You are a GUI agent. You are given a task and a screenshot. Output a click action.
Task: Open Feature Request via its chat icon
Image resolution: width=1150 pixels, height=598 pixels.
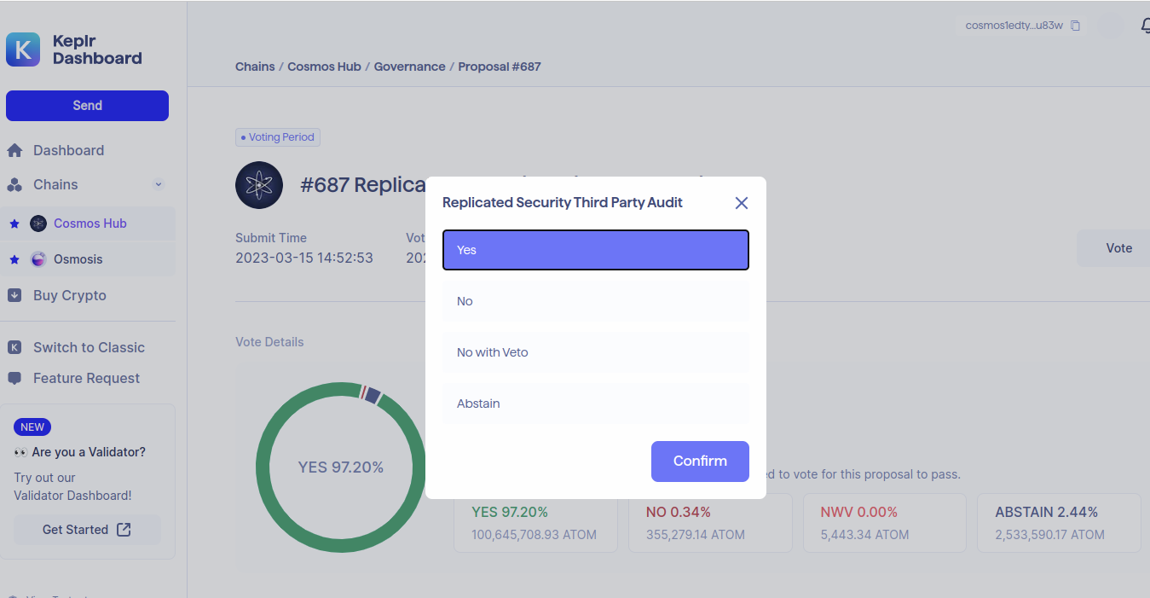point(14,378)
